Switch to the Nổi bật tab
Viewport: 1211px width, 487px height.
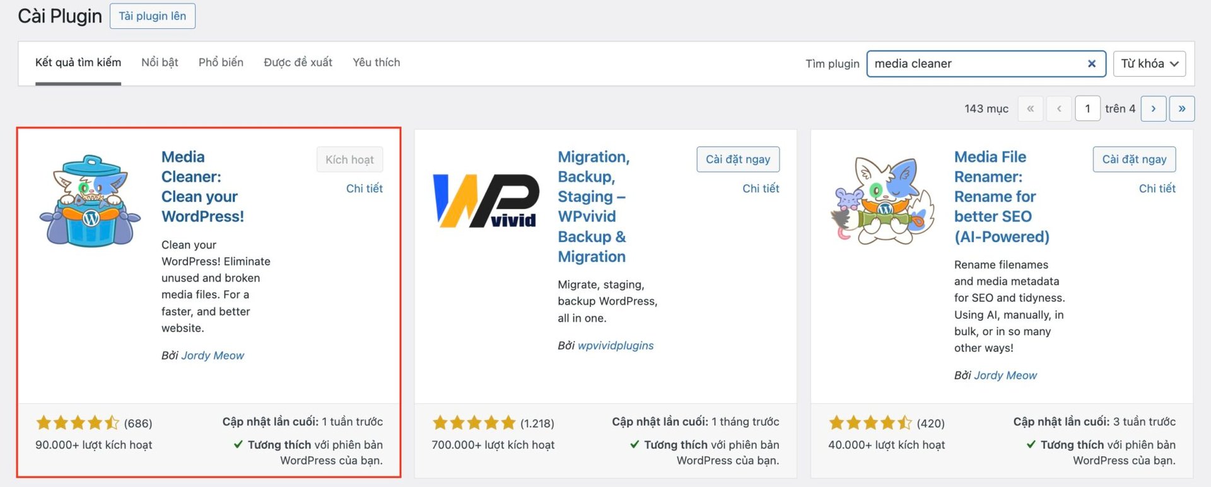160,62
